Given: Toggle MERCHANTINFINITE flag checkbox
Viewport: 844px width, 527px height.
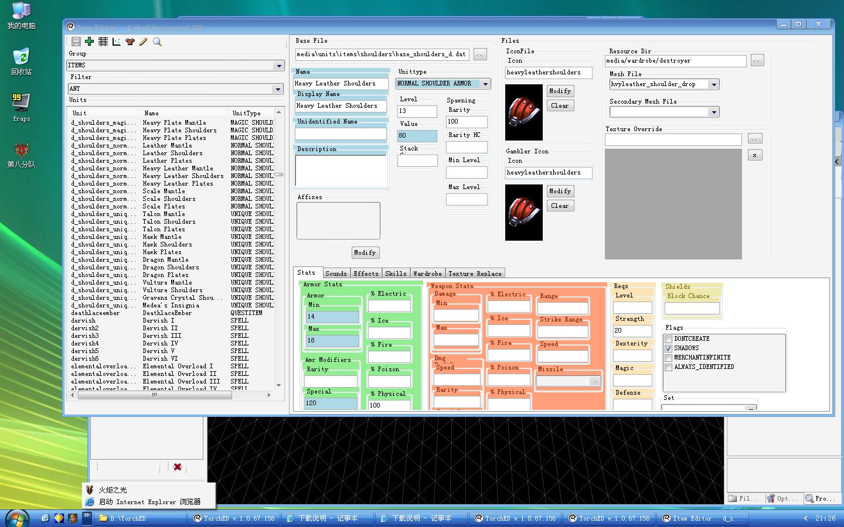Looking at the screenshot, I should [x=668, y=358].
